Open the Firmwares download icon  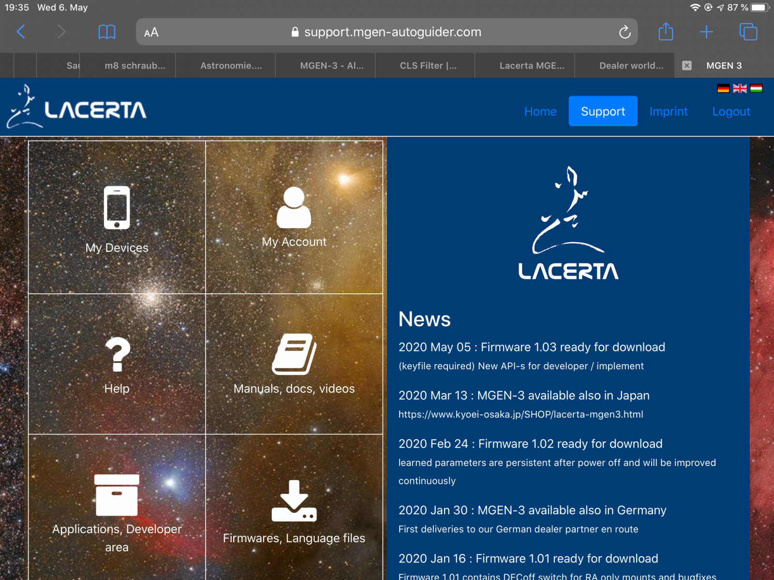click(x=294, y=501)
